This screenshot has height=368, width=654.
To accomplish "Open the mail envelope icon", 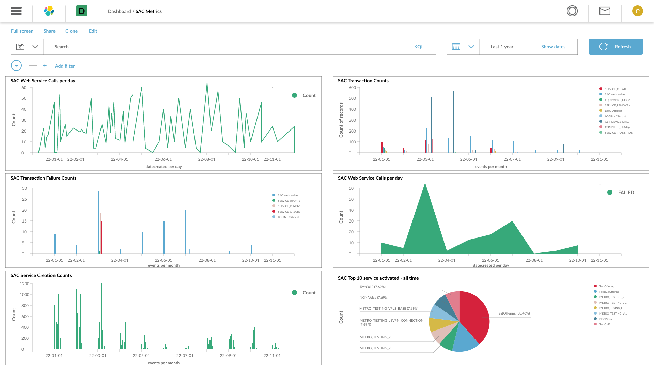I will 605,11.
